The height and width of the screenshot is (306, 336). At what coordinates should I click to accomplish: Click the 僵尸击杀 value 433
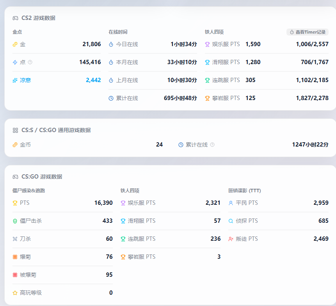[108, 221]
